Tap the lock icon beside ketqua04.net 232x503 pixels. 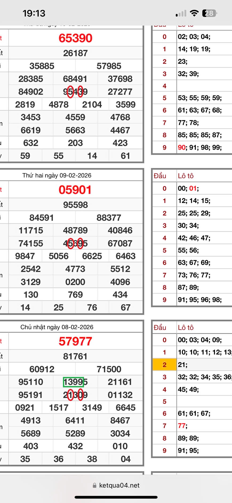tap(94, 485)
